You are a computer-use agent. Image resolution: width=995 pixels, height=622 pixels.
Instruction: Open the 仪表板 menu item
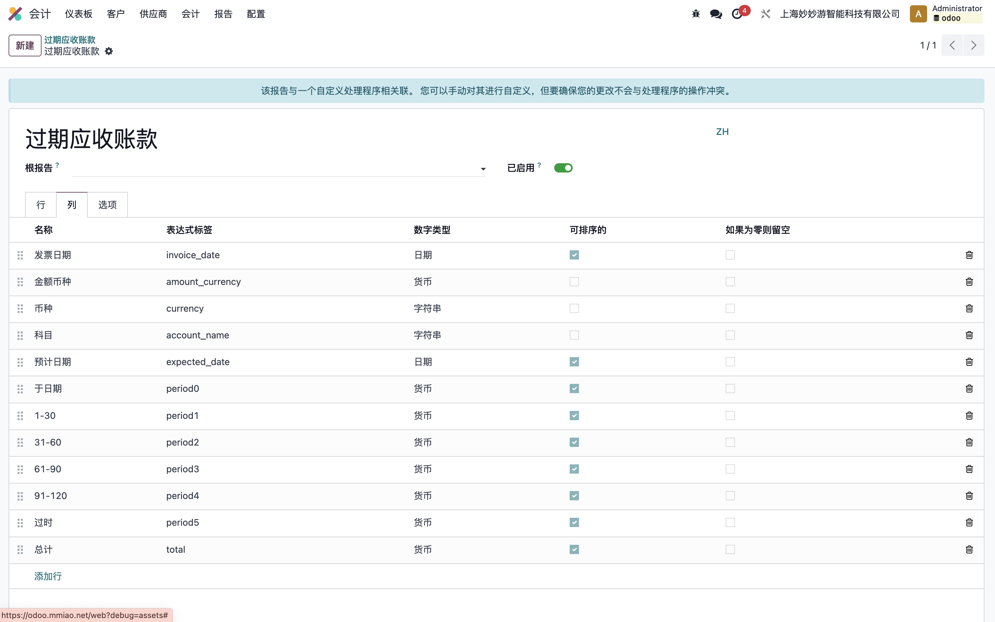pyautogui.click(x=78, y=14)
